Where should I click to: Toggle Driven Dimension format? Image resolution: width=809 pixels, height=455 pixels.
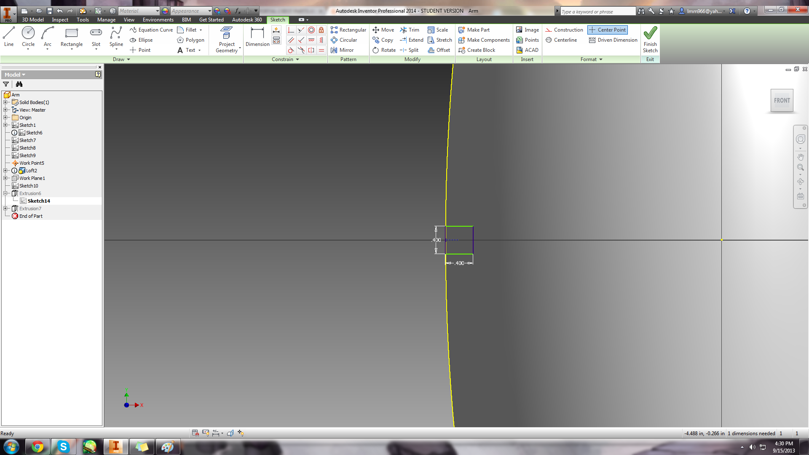pyautogui.click(x=613, y=40)
